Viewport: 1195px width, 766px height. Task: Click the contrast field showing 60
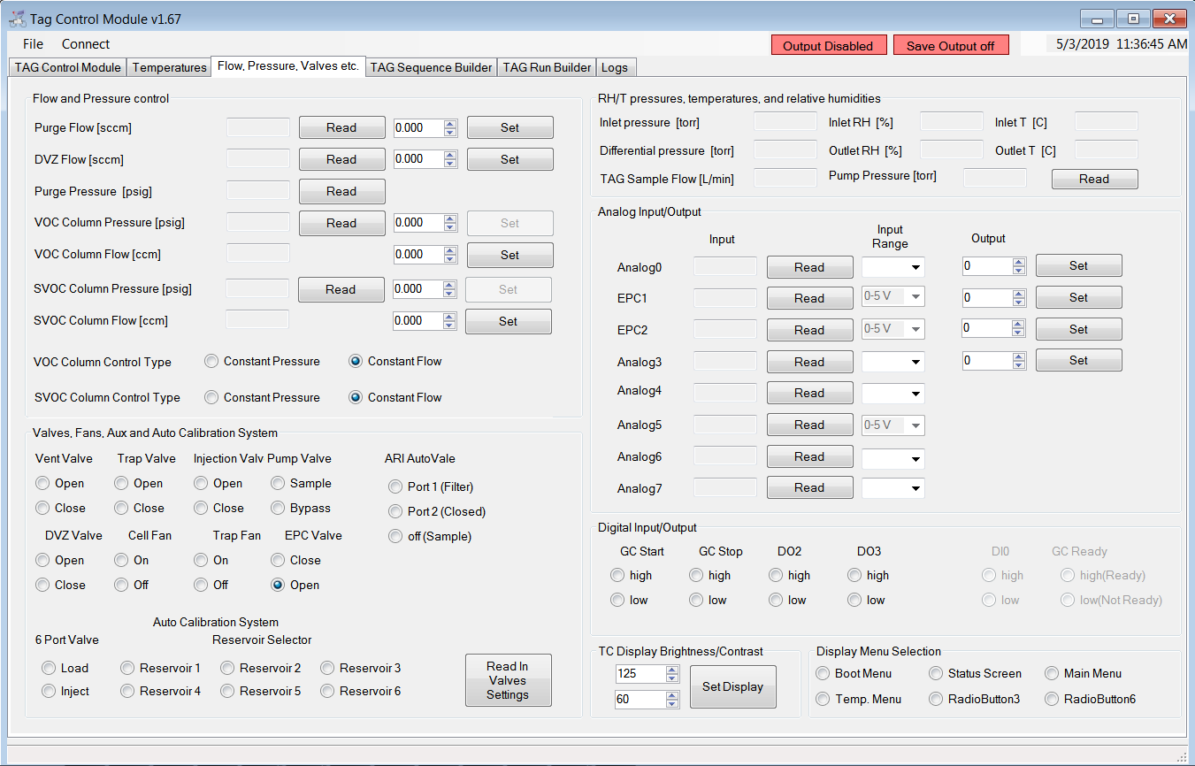pyautogui.click(x=640, y=700)
